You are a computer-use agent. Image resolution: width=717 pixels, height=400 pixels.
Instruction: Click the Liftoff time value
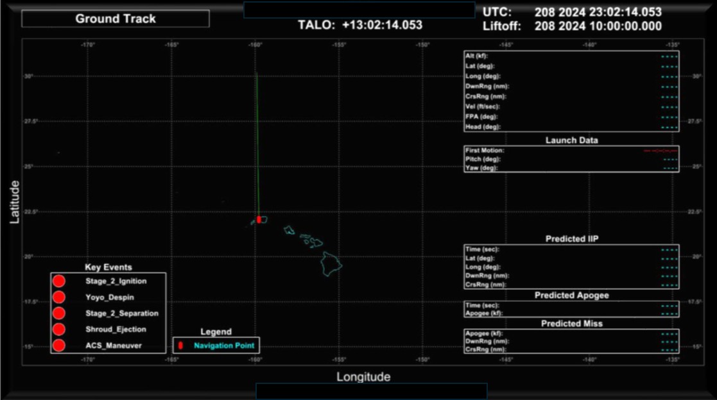coord(598,26)
